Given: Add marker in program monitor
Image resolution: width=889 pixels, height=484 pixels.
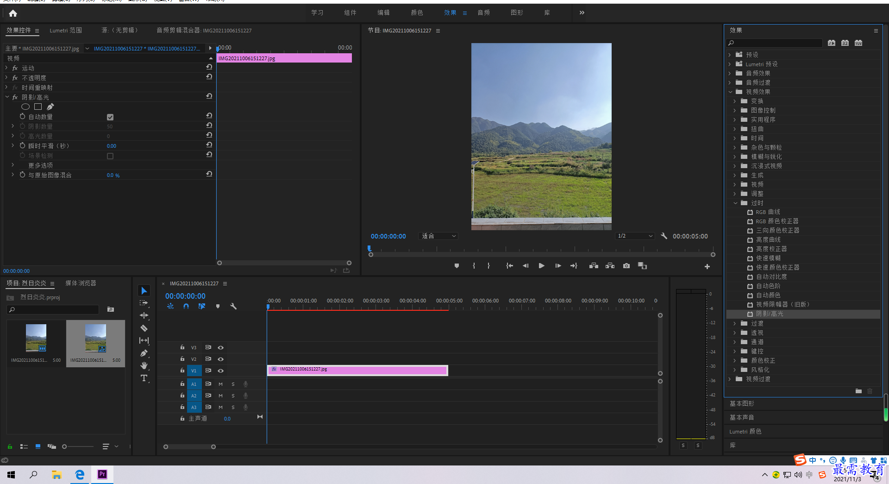Looking at the screenshot, I should 457,266.
